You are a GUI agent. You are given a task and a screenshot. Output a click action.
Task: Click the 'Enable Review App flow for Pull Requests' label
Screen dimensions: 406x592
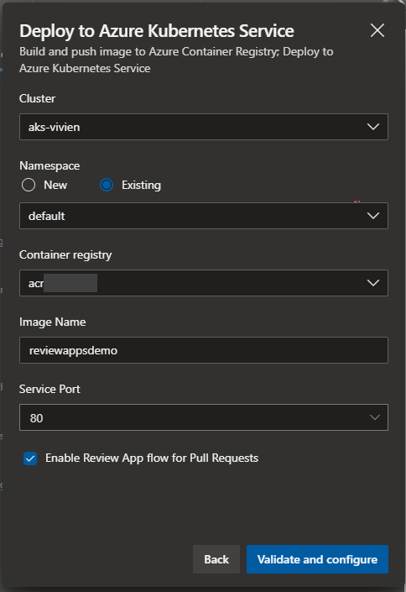pos(152,458)
